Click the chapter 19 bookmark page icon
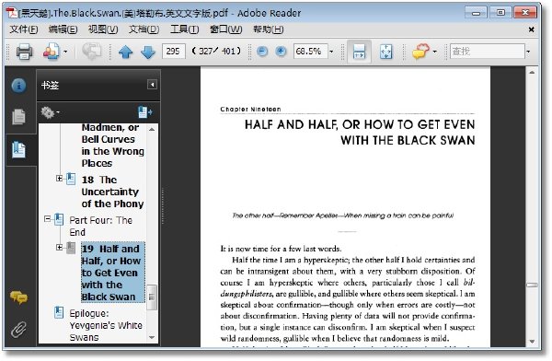This screenshot has height=361, width=552. point(71,248)
